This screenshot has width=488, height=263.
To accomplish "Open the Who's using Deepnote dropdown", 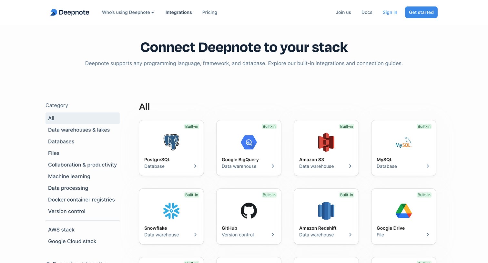I will [x=128, y=12].
